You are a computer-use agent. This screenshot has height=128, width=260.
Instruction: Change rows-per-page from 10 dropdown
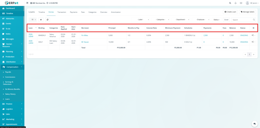click(33, 20)
